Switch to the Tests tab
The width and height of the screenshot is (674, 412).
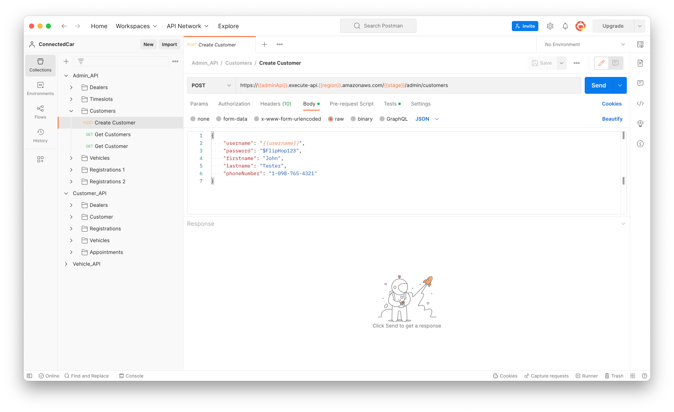coord(392,104)
